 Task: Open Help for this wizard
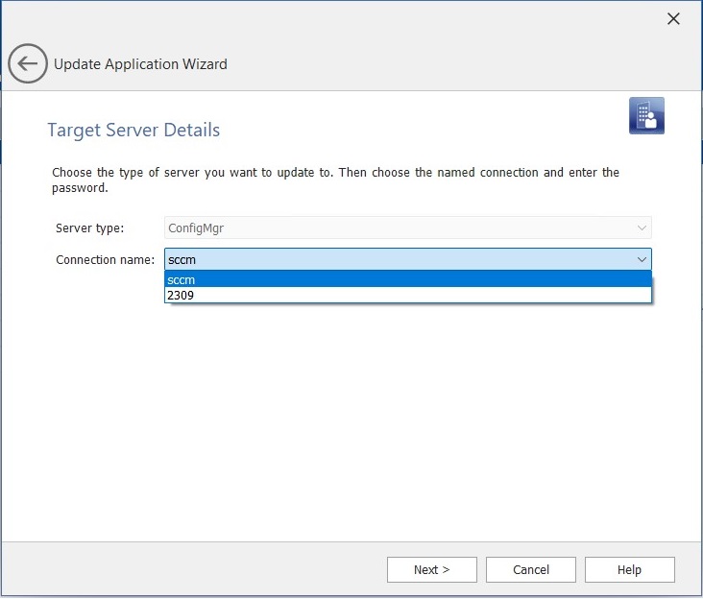coord(629,569)
